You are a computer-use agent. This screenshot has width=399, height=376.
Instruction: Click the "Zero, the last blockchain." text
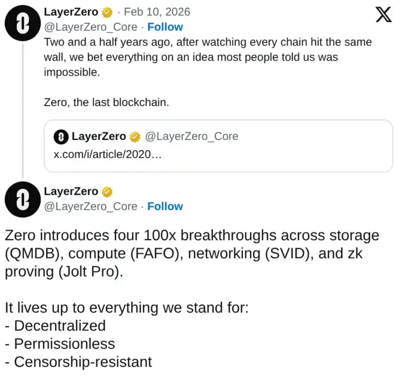pyautogui.click(x=106, y=102)
